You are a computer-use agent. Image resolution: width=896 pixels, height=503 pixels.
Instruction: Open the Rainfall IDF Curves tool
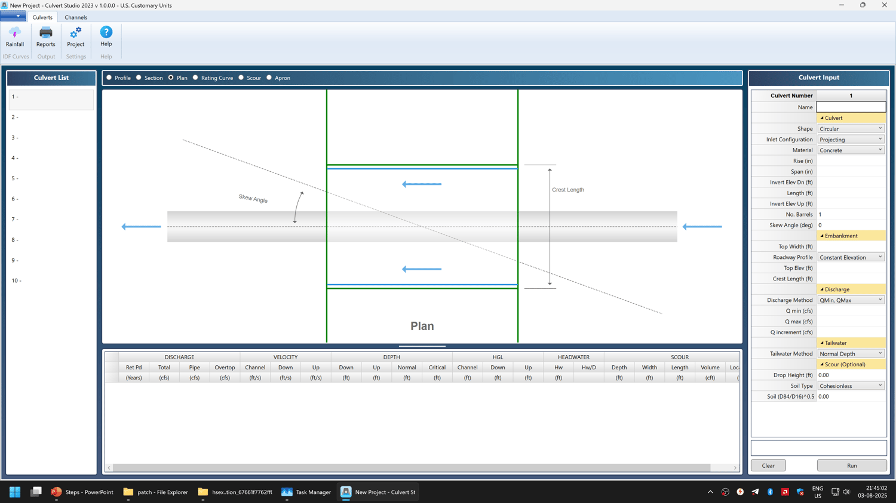pos(15,37)
